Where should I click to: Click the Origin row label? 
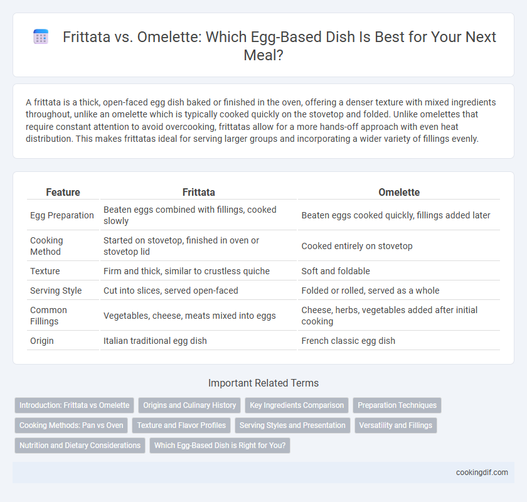41,341
